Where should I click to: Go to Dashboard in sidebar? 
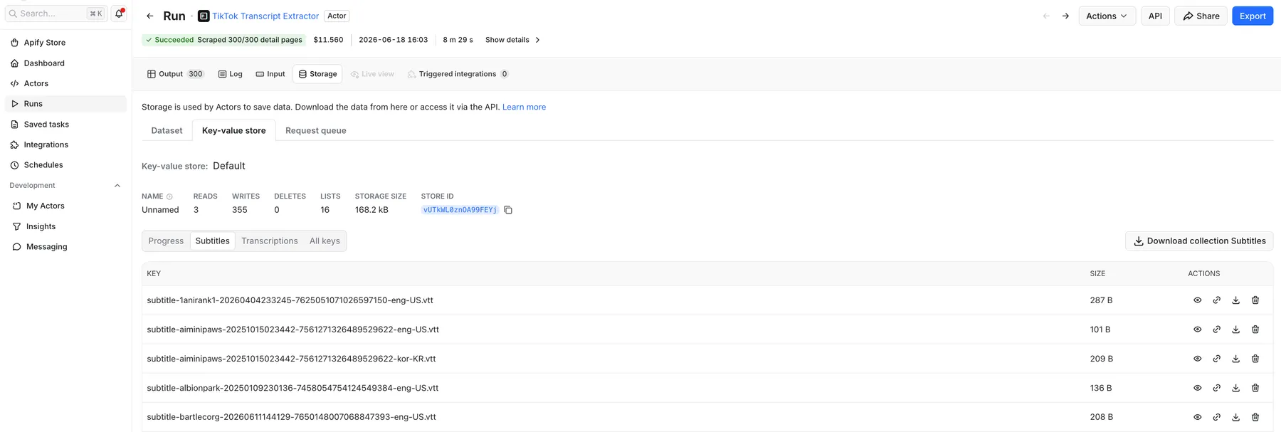(x=65, y=63)
